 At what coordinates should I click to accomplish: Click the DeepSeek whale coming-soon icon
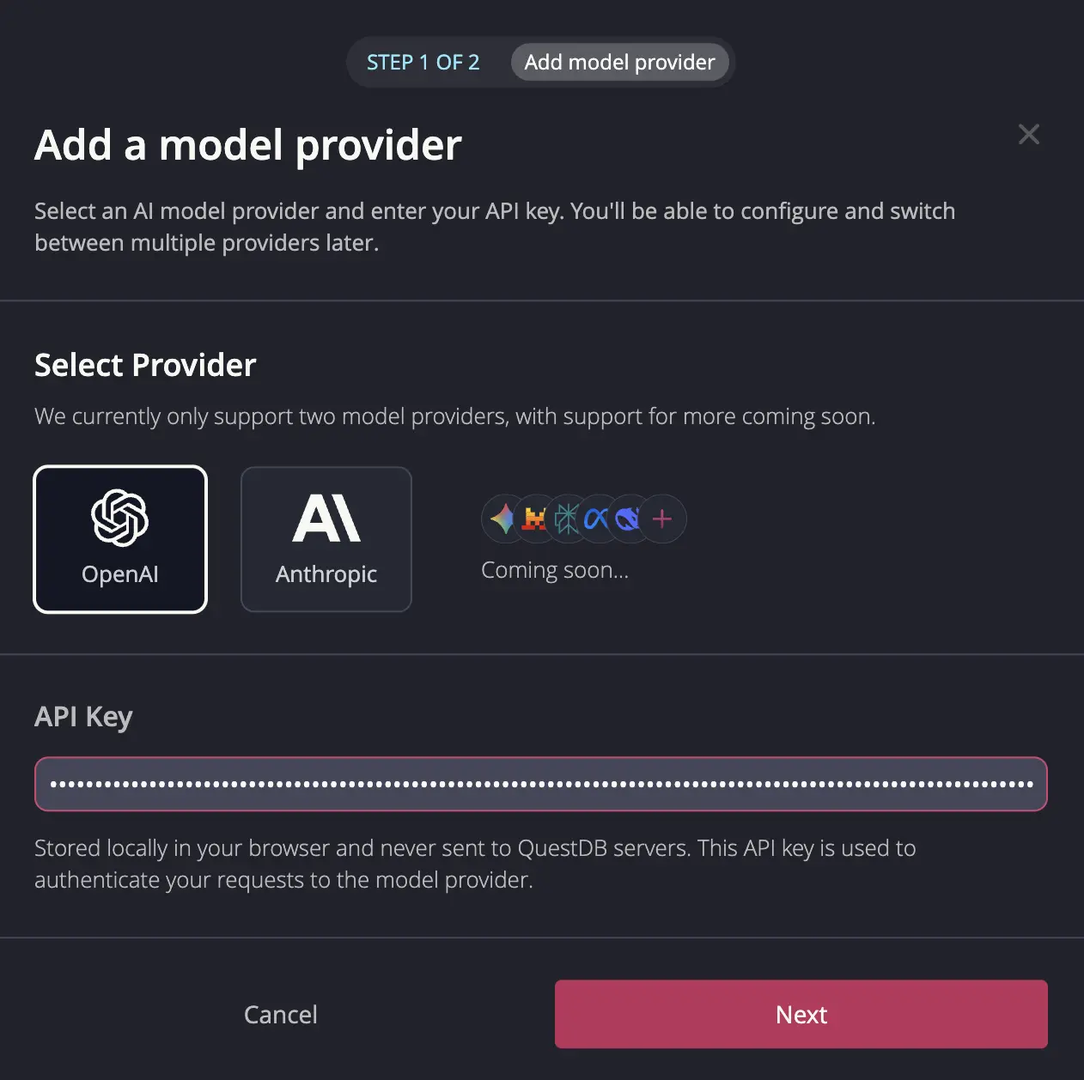(x=629, y=519)
